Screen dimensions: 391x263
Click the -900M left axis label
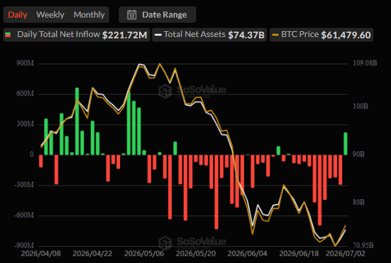coord(24,245)
